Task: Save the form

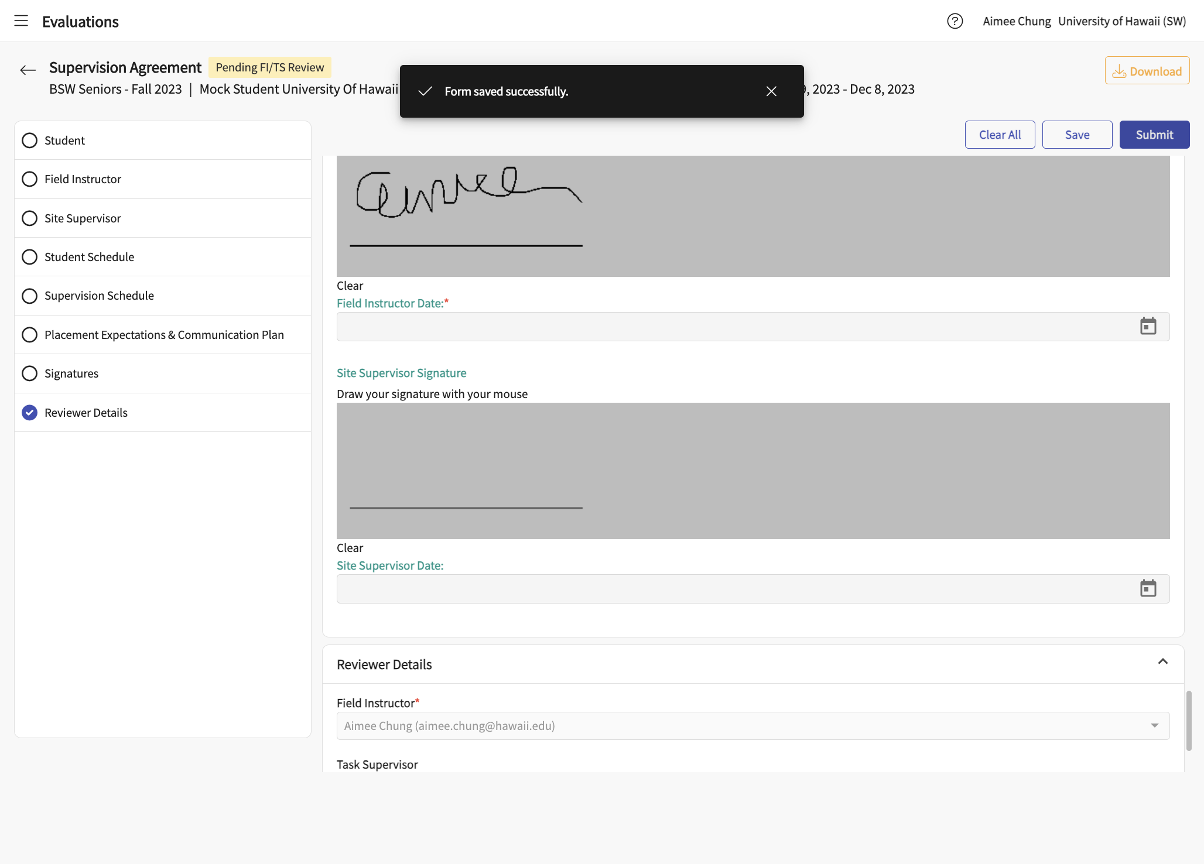Action: click(1077, 135)
